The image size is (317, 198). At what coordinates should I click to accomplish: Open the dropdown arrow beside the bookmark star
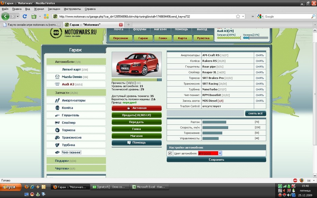[x=243, y=16]
